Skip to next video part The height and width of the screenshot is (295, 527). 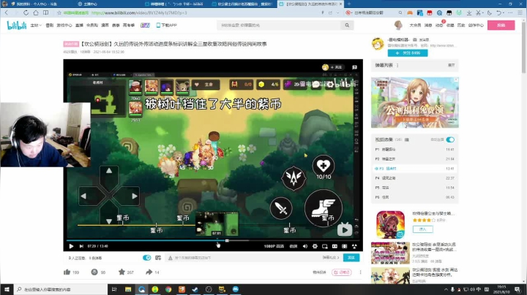point(81,246)
